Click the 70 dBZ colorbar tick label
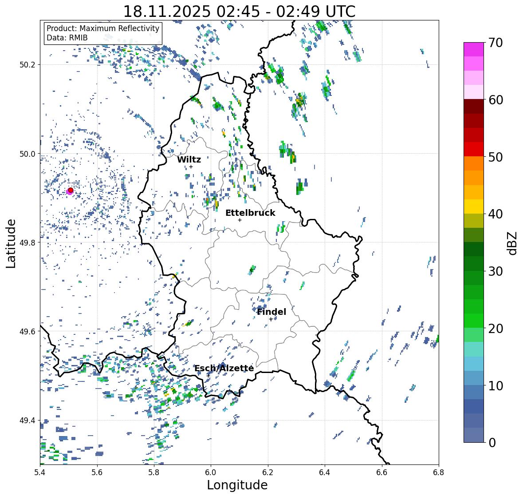The height and width of the screenshot is (496, 523). pos(495,43)
